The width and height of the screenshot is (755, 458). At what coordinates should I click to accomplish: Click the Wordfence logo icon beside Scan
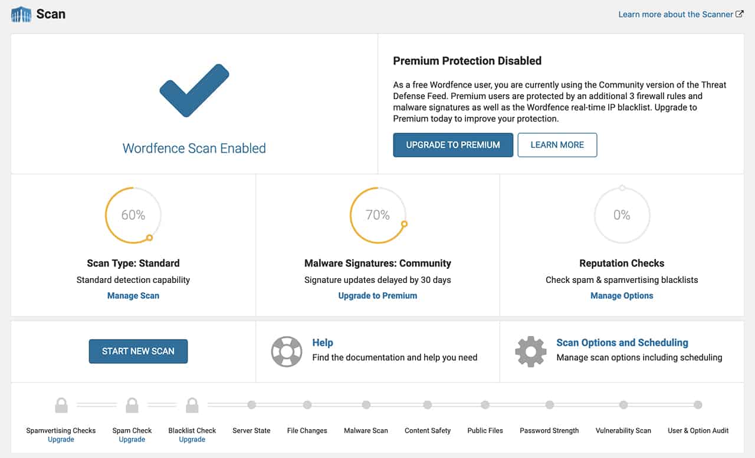[x=21, y=14]
